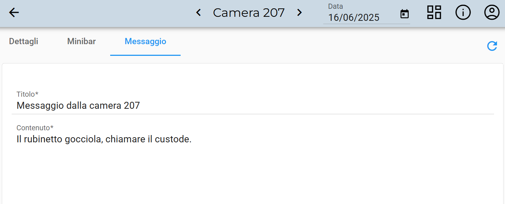
Task: Click the underline beneath the Titolo field
Action: pyautogui.click(x=252, y=114)
